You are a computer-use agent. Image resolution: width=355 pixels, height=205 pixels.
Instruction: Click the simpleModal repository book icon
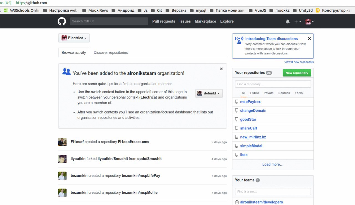[237, 146]
